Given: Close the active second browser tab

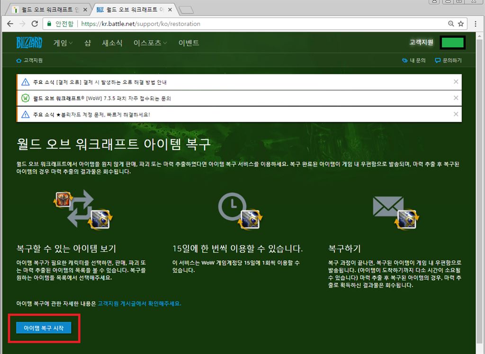Looking at the screenshot, I should [x=170, y=9].
